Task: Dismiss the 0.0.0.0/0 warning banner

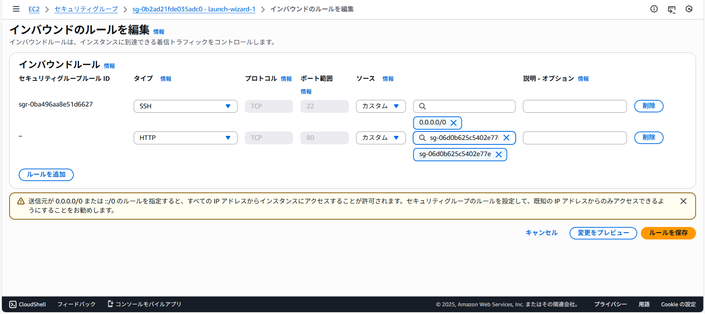Action: (683, 201)
